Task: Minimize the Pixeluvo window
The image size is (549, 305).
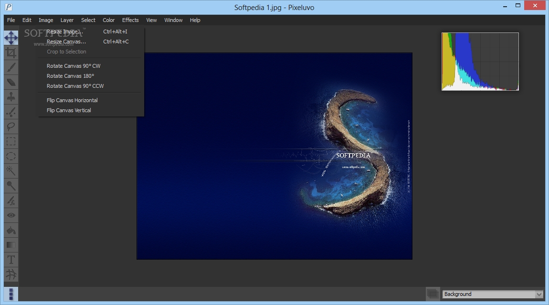Action: coord(505,6)
